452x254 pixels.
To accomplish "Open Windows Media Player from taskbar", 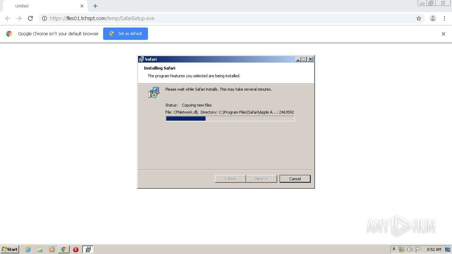I will [52, 249].
